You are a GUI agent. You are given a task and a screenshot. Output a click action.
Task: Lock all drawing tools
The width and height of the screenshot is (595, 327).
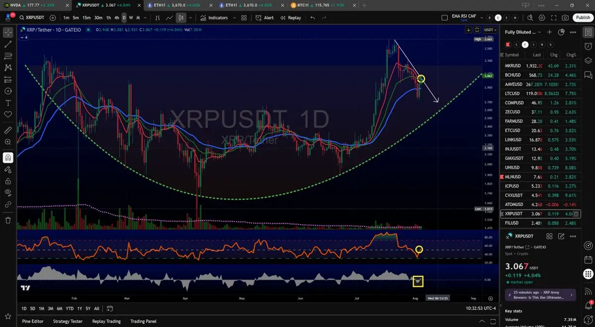8,181
